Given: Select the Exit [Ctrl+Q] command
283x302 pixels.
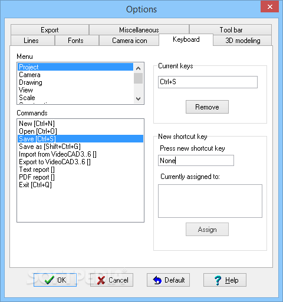Looking at the screenshot, I should pyautogui.click(x=80, y=185).
